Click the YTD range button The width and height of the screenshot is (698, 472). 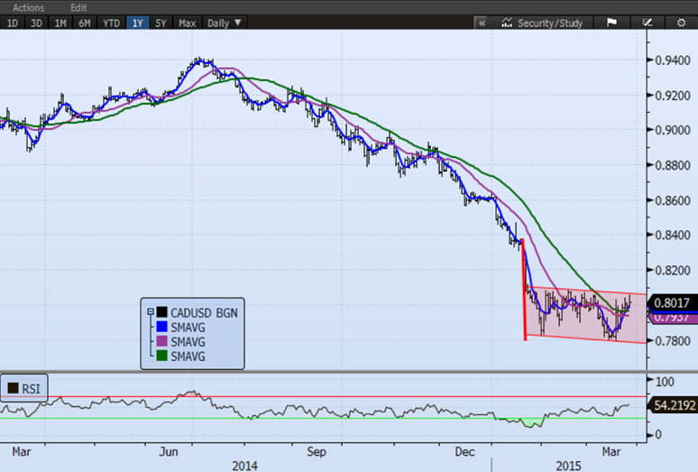pyautogui.click(x=113, y=23)
